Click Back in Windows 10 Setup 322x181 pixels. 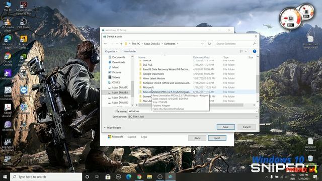click(197, 138)
